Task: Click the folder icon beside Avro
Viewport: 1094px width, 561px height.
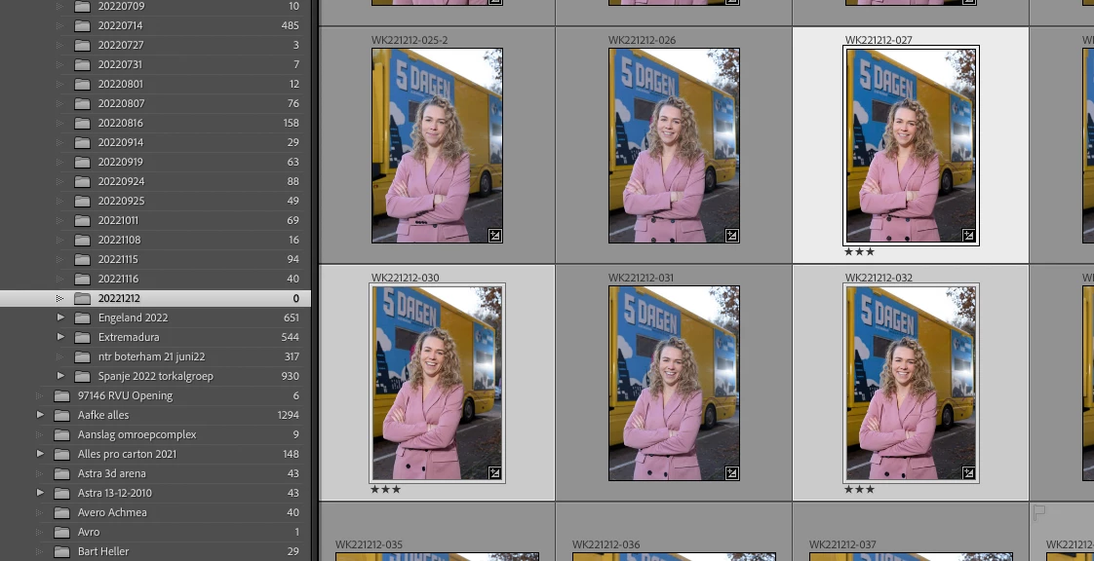Action: click(62, 533)
